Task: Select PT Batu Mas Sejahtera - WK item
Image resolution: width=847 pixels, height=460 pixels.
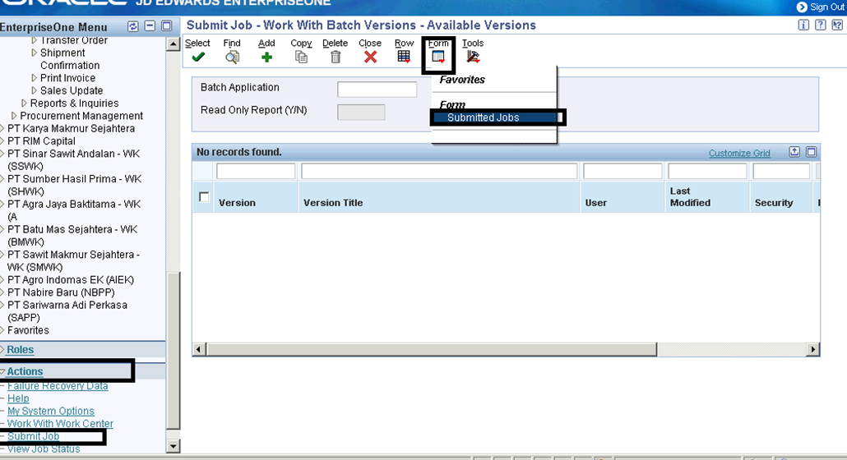Action: pos(72,236)
